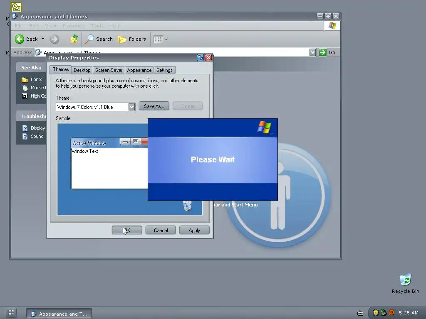The height and width of the screenshot is (319, 426).
Task: Open Fonts link in See Also
Action: [37, 79]
